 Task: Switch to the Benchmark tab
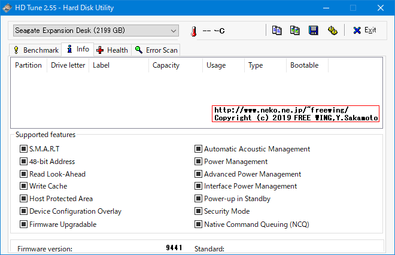(x=36, y=50)
